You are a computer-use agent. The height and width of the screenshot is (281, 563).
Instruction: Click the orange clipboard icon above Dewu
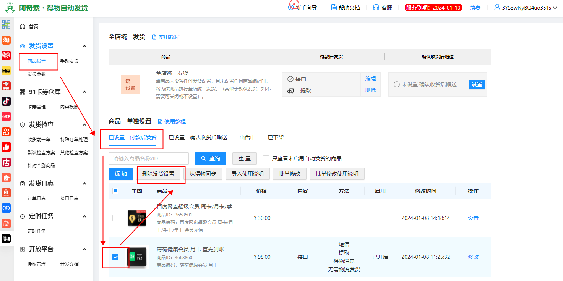[x=6, y=223]
